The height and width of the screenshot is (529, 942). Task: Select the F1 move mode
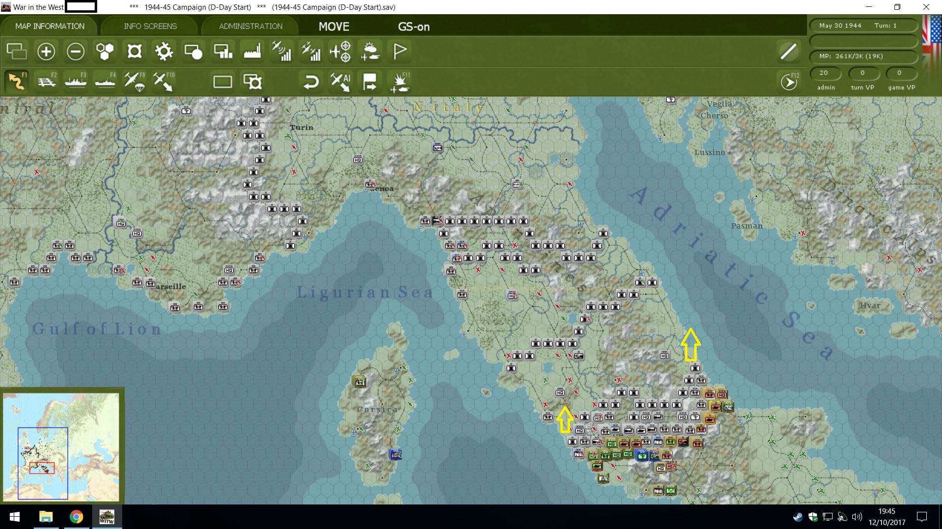(x=17, y=81)
